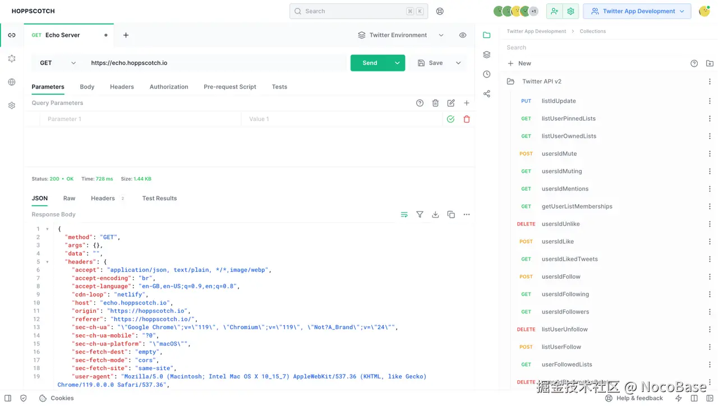Click the green Send button
718x406 pixels.
click(370, 63)
